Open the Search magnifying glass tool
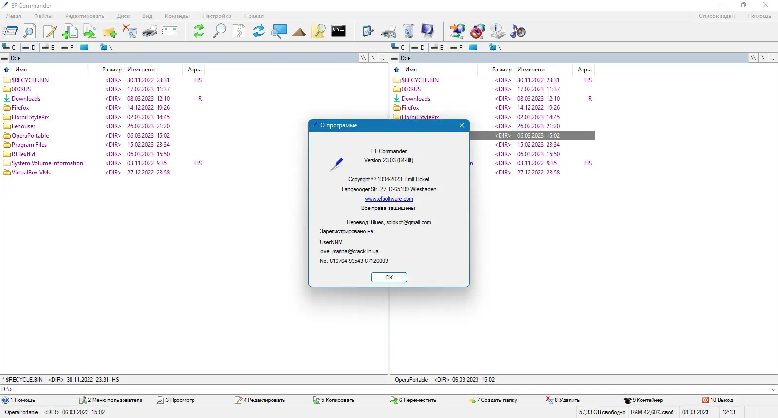The image size is (778, 418). pos(219,32)
